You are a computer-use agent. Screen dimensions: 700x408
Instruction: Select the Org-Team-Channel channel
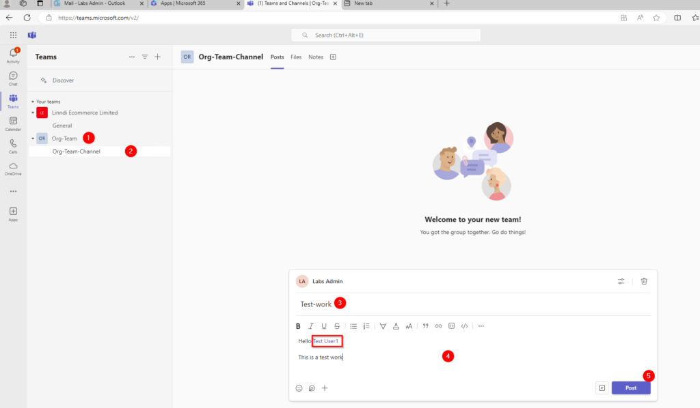point(100,151)
